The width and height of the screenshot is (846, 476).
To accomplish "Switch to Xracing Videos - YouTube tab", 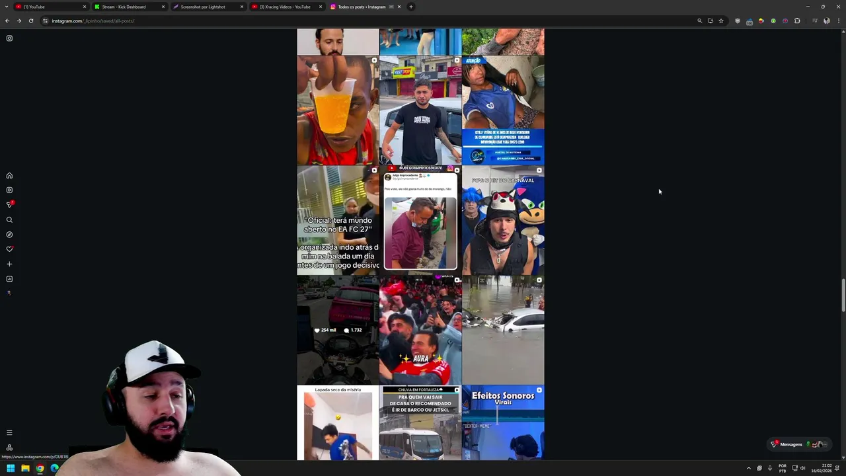I will 287,7.
